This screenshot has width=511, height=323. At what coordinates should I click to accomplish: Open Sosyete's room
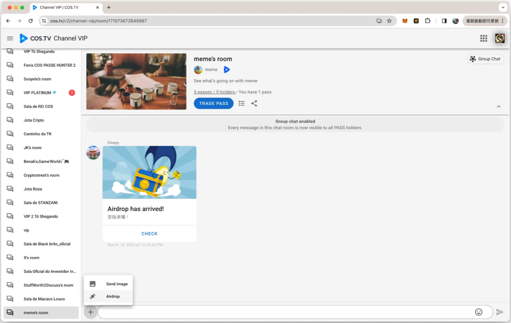(41, 79)
